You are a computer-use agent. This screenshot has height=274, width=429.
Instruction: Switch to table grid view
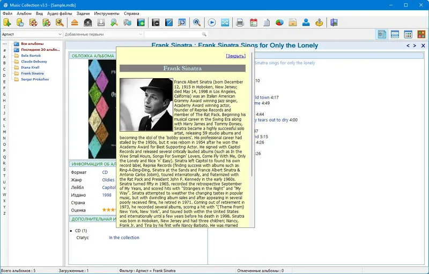click(408, 34)
